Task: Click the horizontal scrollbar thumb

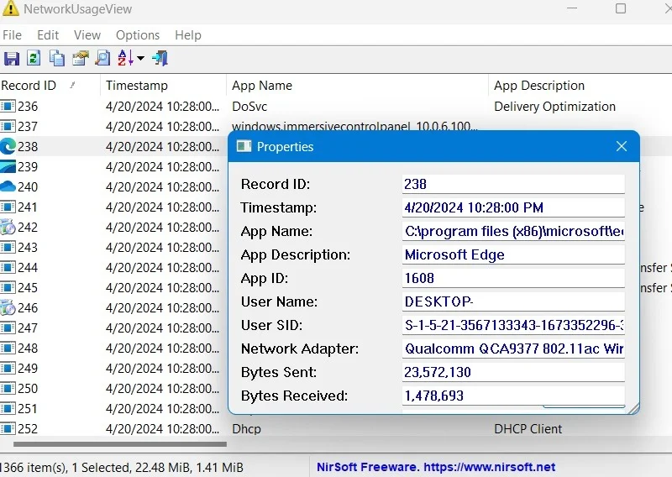Action: point(120,444)
